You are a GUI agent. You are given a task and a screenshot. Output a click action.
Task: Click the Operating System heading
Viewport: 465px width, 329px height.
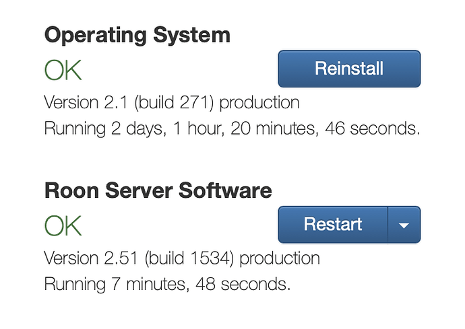pyautogui.click(x=137, y=36)
